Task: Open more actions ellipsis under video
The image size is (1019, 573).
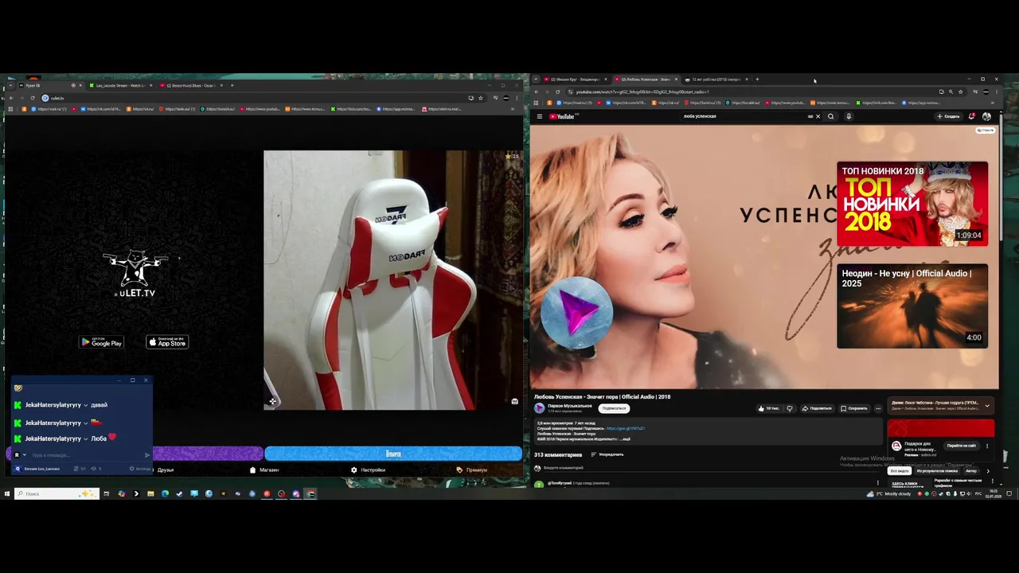Action: coord(878,408)
